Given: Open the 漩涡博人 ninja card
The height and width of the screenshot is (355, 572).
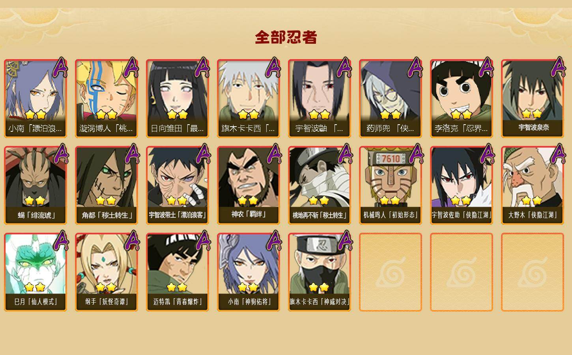Looking at the screenshot, I should pyautogui.click(x=107, y=98).
